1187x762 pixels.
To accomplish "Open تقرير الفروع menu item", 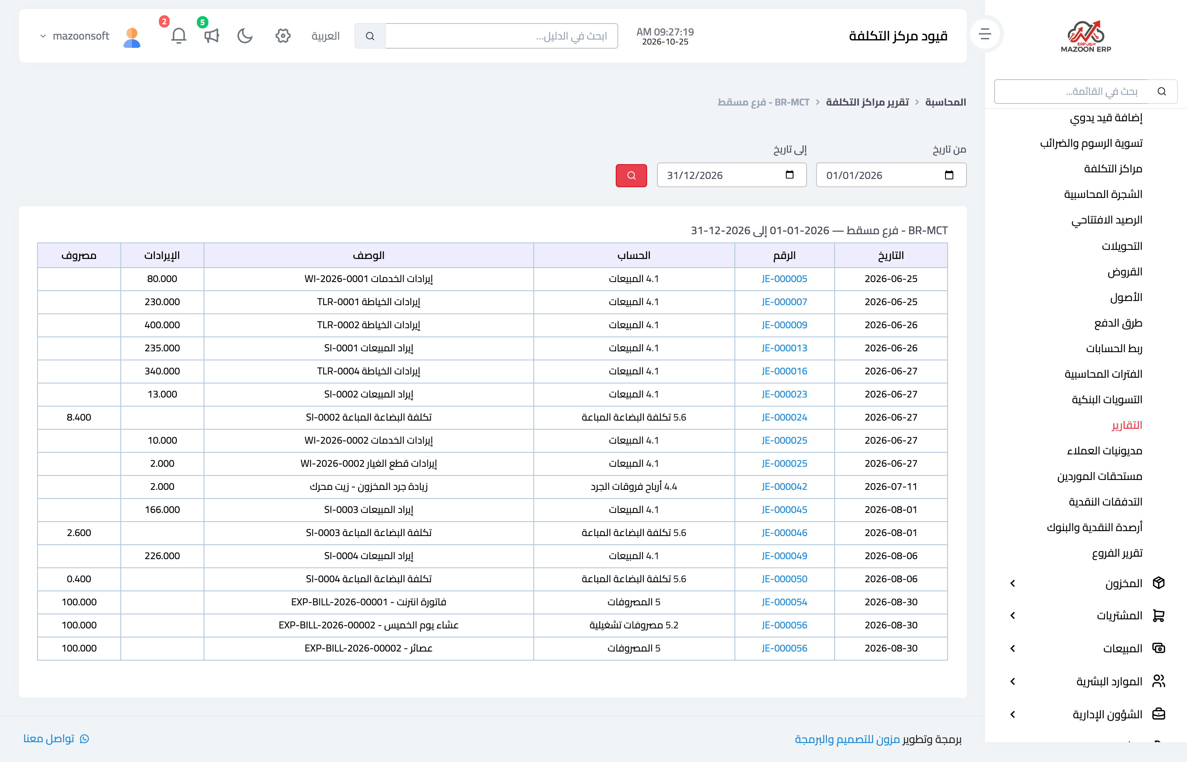I will 1117,553.
